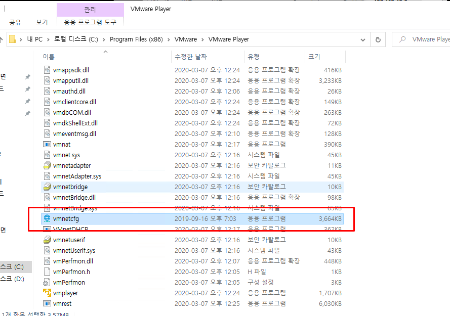
Task: Select the vmnetBridge.dll file name
Action: pos(74,198)
